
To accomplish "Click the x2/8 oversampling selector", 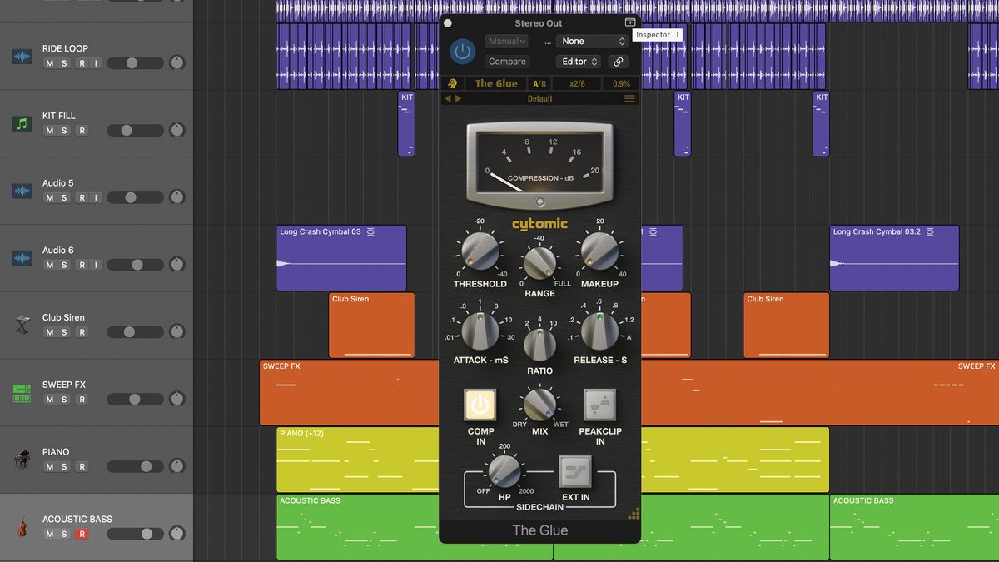I will 577,83.
